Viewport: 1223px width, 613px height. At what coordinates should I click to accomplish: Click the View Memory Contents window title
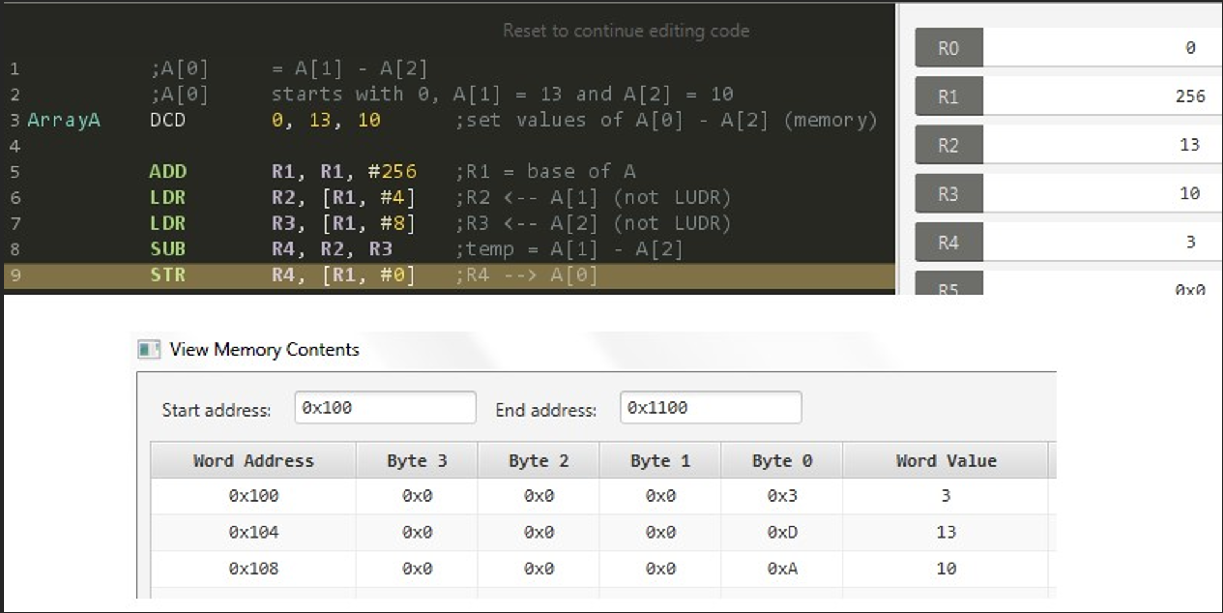[x=264, y=349]
